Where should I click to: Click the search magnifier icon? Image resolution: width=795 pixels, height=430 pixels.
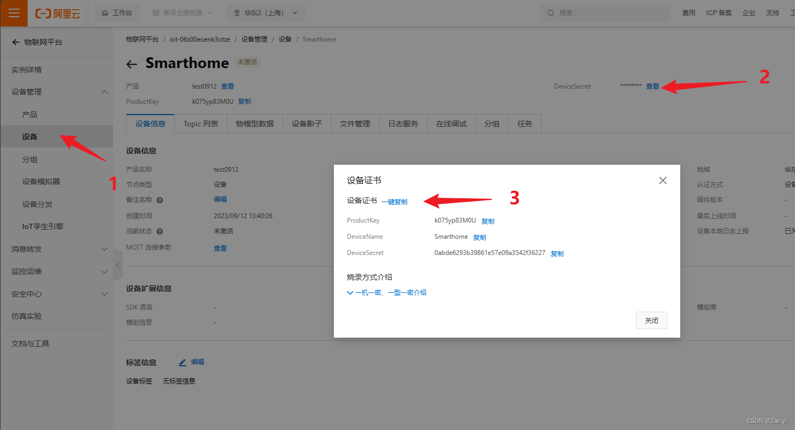point(550,13)
